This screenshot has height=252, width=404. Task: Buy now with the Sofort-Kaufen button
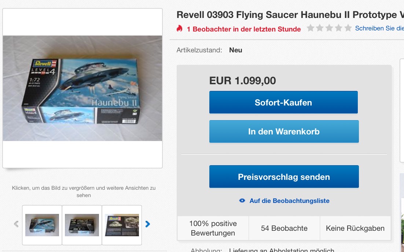(x=283, y=102)
